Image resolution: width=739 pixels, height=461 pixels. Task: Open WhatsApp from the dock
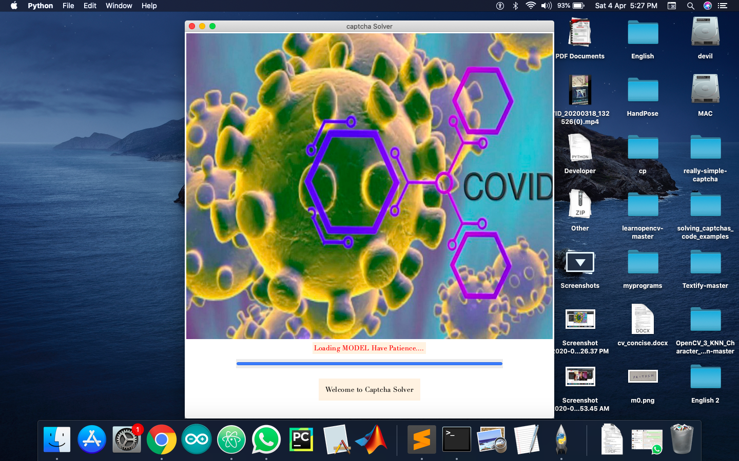tap(266, 439)
